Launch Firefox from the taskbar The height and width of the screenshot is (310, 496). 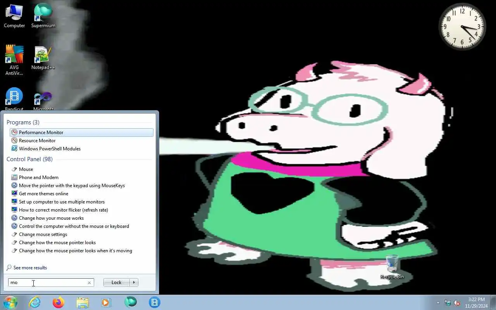click(59, 302)
